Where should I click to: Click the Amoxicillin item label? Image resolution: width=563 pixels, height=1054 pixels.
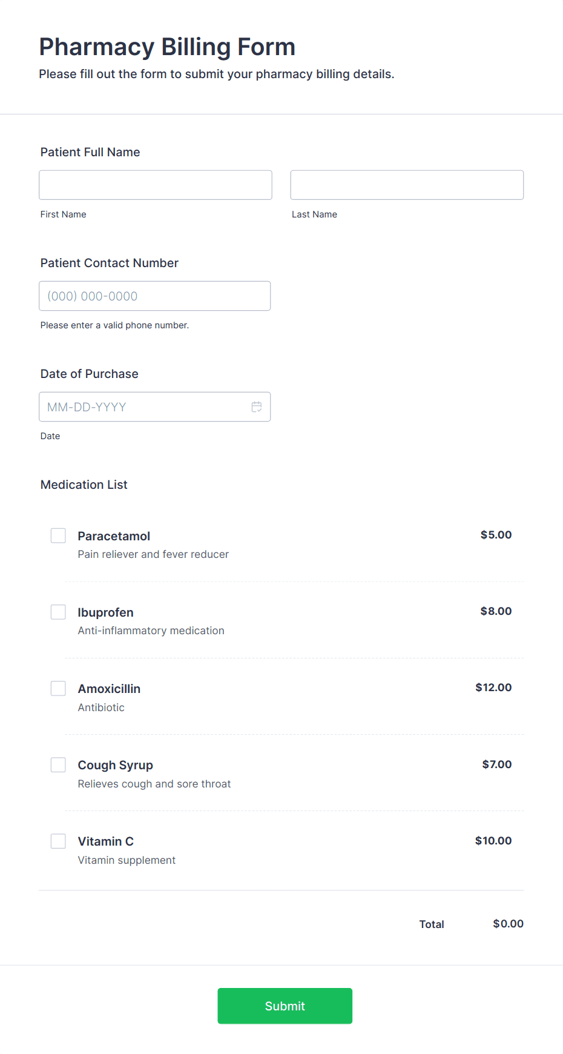(109, 689)
